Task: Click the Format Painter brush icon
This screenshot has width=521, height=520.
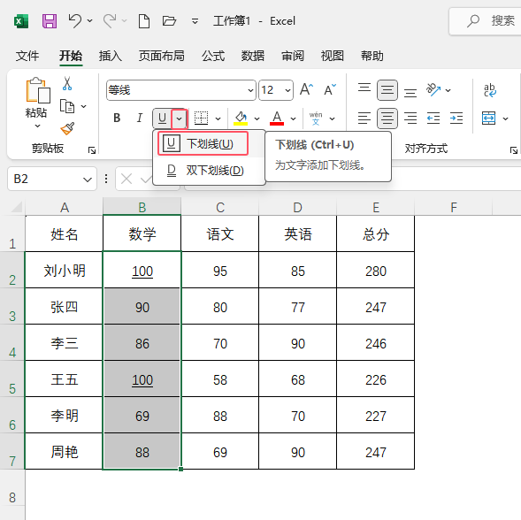Action: pos(67,128)
